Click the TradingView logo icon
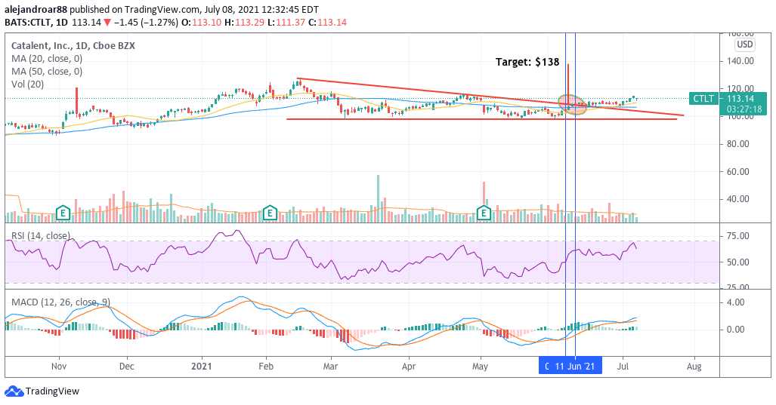The height and width of the screenshot is (405, 776). [x=14, y=391]
